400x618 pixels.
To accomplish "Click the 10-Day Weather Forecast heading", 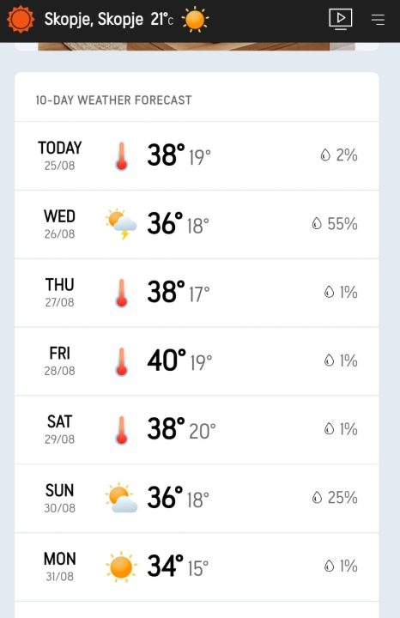I will point(113,100).
